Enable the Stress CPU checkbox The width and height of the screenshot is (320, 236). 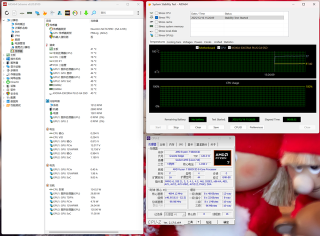tap(156, 13)
